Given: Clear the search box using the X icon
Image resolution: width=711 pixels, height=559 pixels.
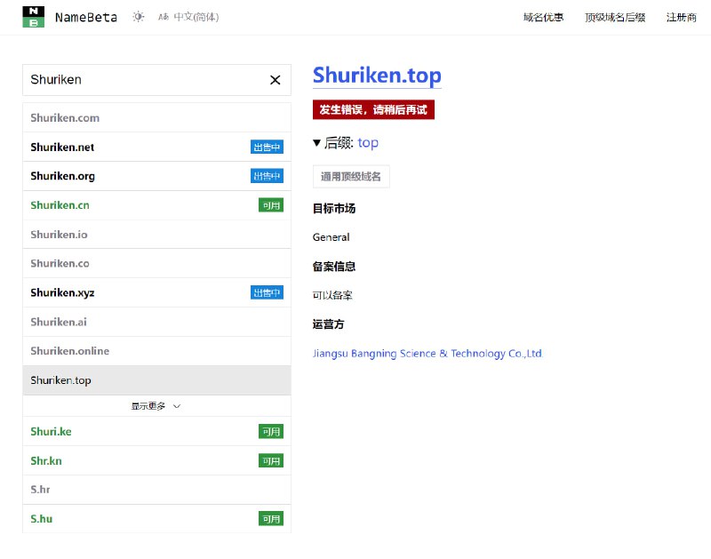Looking at the screenshot, I should [275, 80].
